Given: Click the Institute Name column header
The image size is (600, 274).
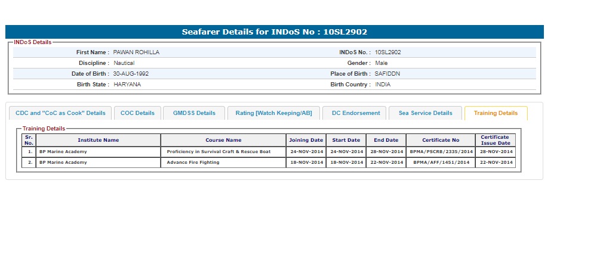Looking at the screenshot, I should pos(99,140).
